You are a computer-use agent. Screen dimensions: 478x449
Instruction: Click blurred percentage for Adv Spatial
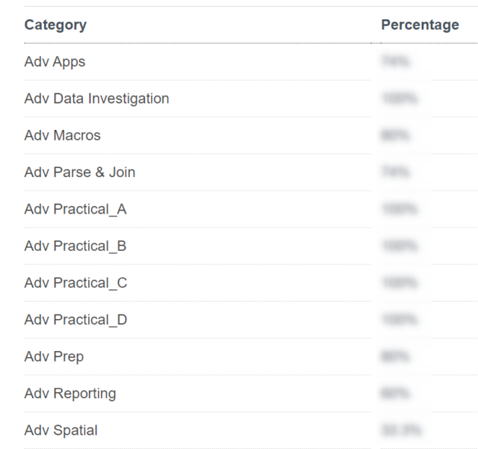[401, 430]
